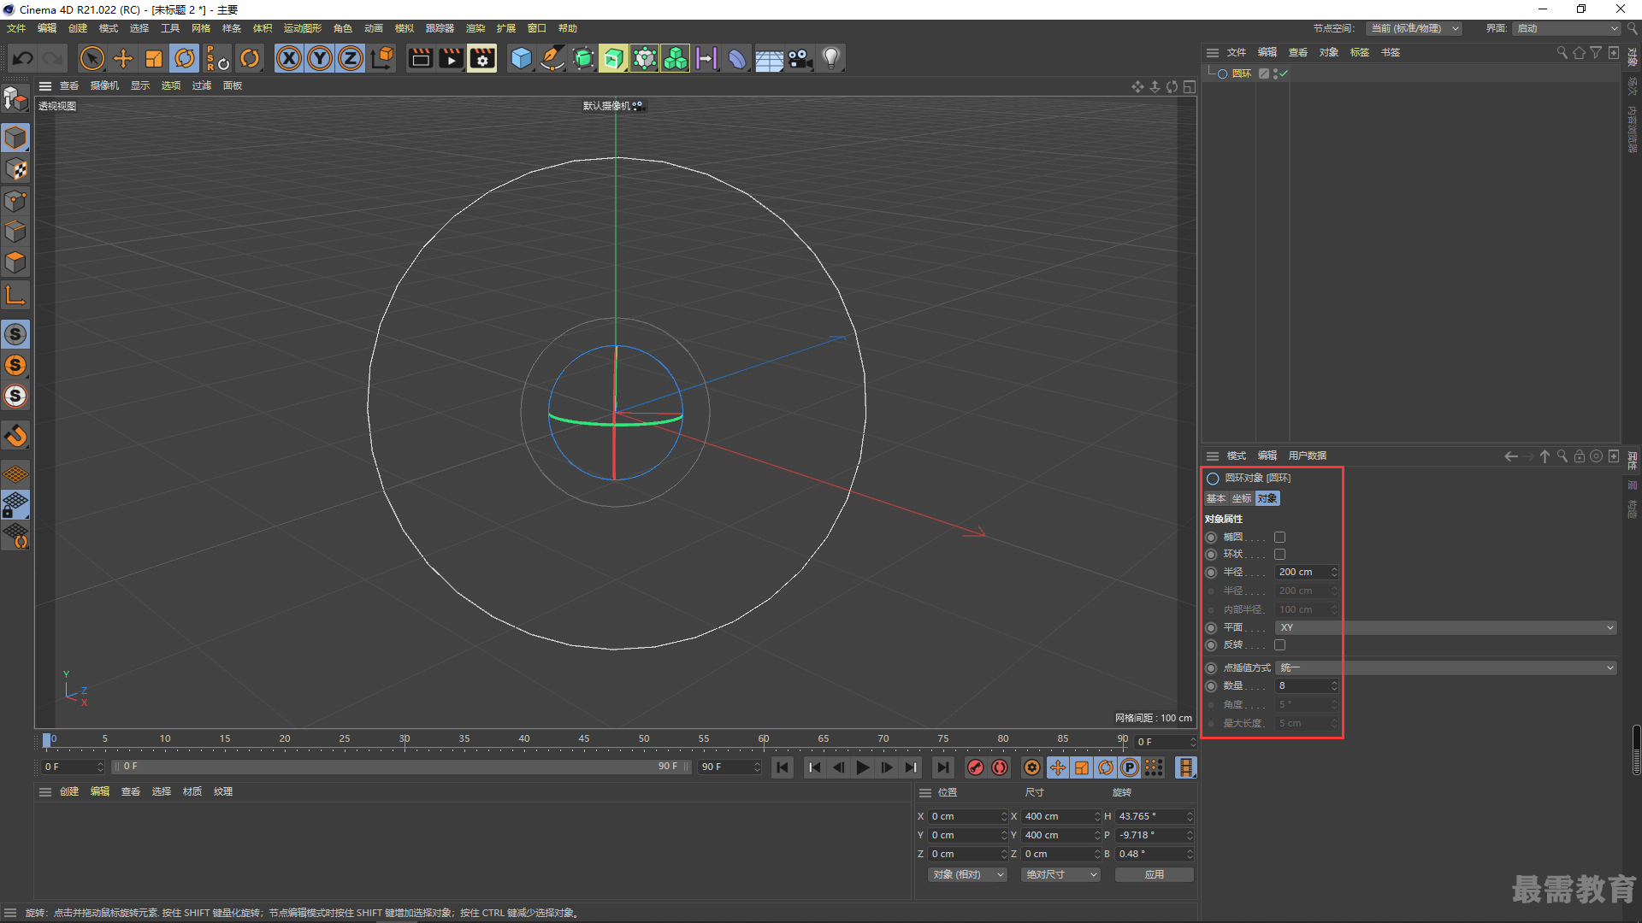Click the preview range bar 0 F to 90 F
Screen dimensions: 1642x923
(x=401, y=767)
